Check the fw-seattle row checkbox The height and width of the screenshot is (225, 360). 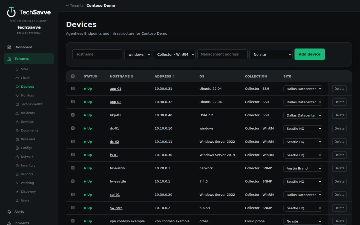(73, 181)
